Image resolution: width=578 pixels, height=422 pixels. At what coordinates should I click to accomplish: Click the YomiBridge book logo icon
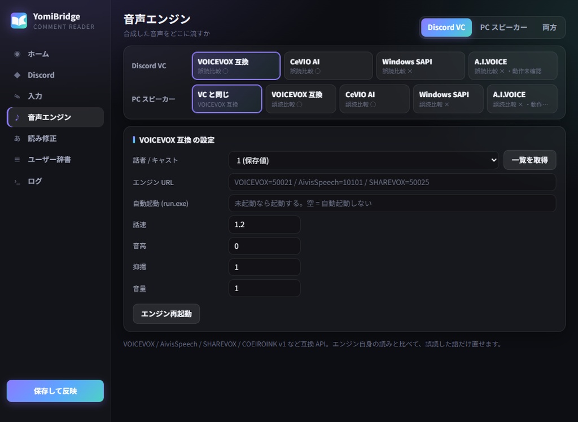(19, 21)
